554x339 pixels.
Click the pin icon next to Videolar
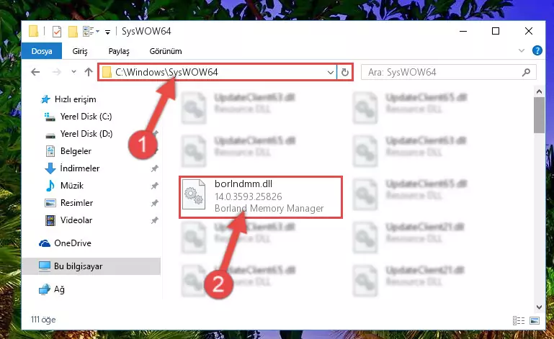click(x=155, y=220)
